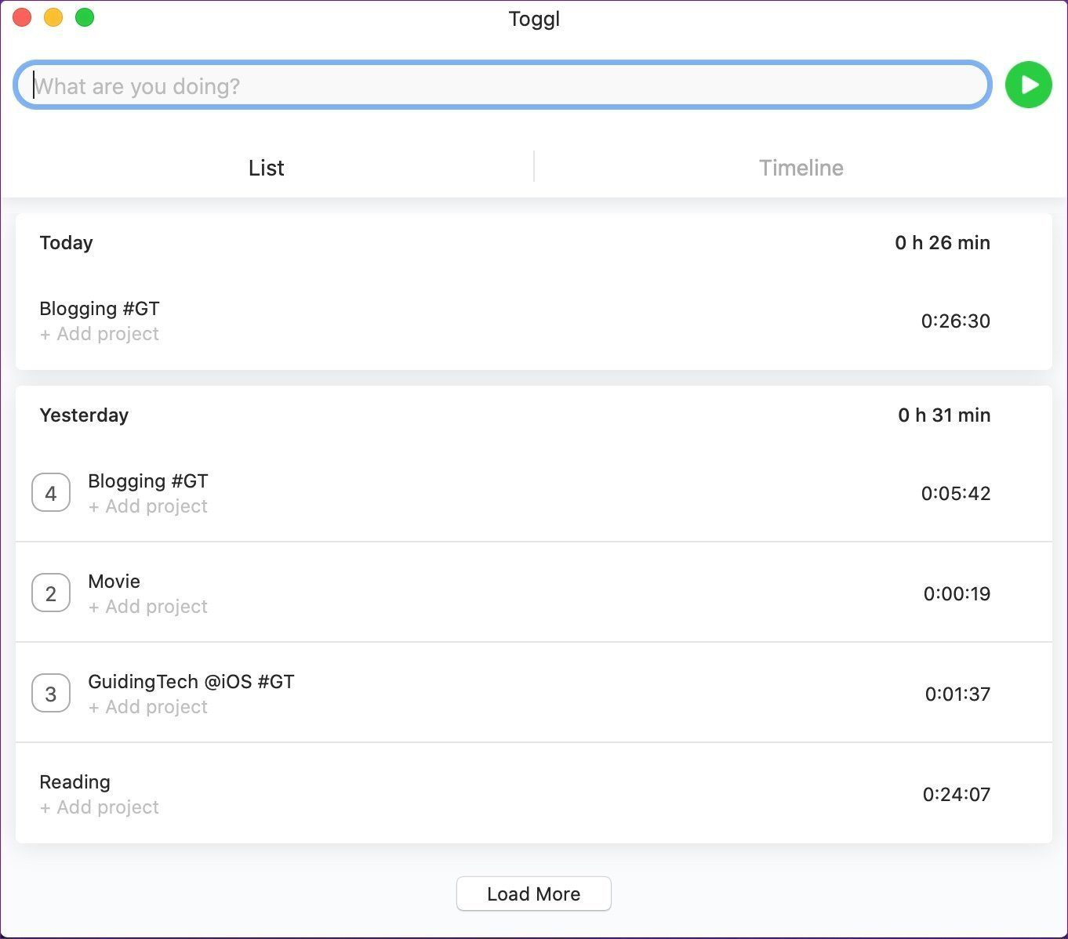This screenshot has height=939, width=1068.
Task: Select the Movie entry title
Action: tap(114, 581)
